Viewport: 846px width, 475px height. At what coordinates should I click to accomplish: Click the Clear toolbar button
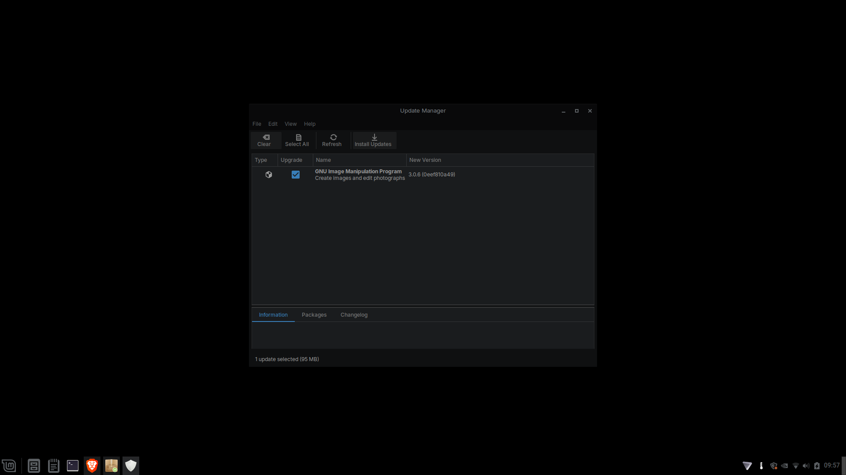point(264,140)
